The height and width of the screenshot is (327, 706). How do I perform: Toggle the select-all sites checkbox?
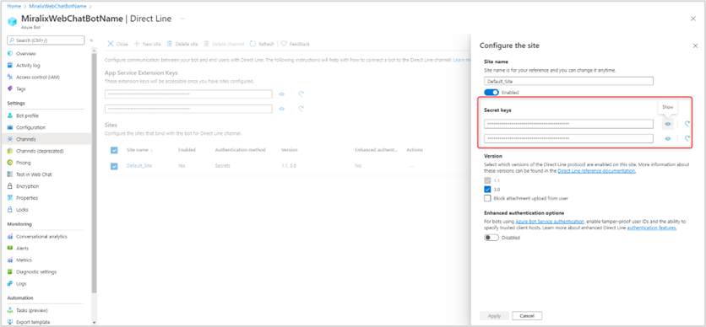click(x=114, y=150)
